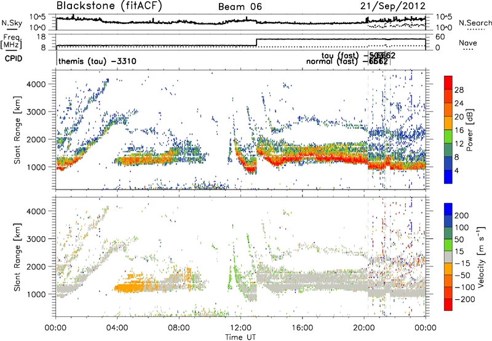The width and height of the screenshot is (492, 341).
Task: Click the 'normal (fast)' CPID label
Action: click(332, 62)
